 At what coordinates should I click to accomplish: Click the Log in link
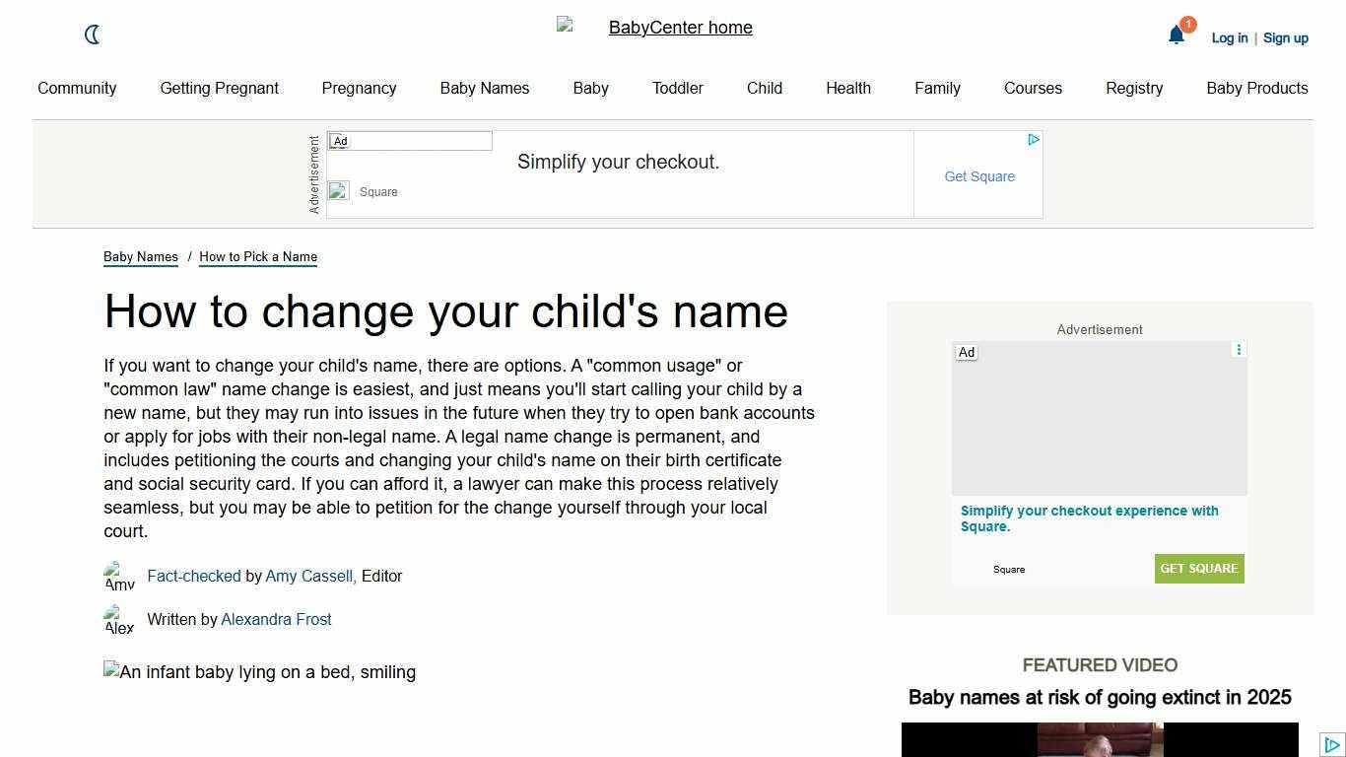pyautogui.click(x=1229, y=37)
